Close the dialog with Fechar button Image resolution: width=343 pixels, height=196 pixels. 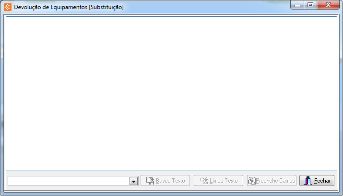(x=317, y=181)
